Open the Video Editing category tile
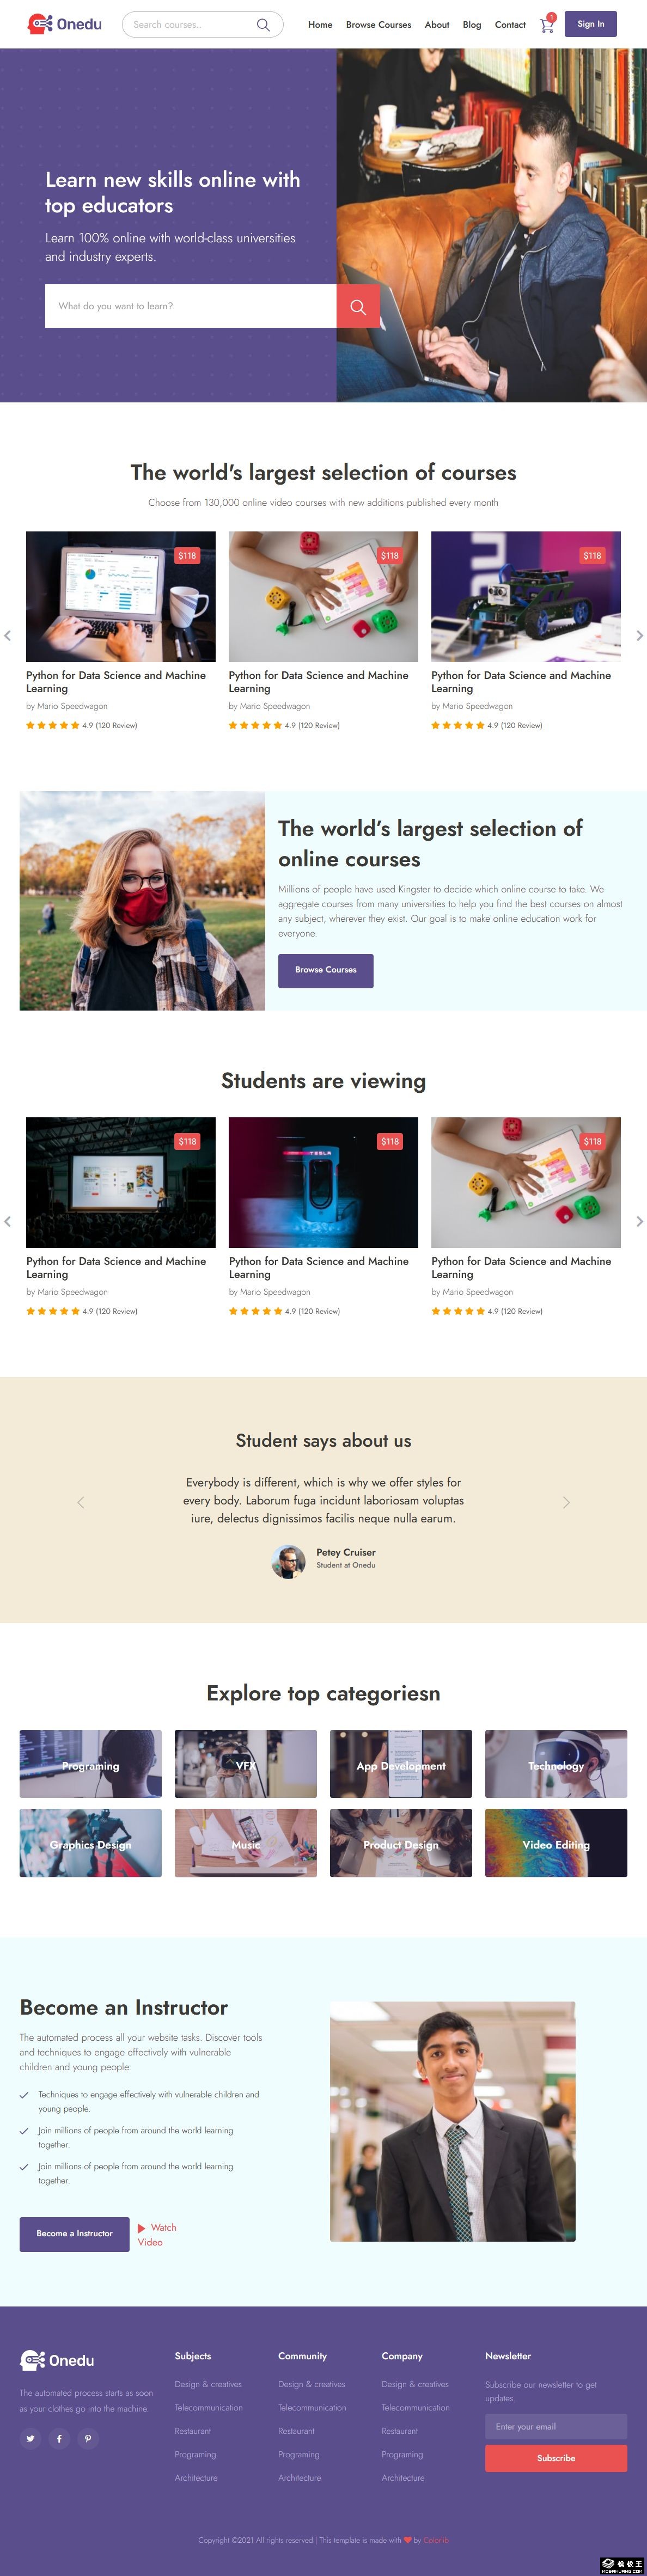The width and height of the screenshot is (647, 2576). pos(556,1844)
